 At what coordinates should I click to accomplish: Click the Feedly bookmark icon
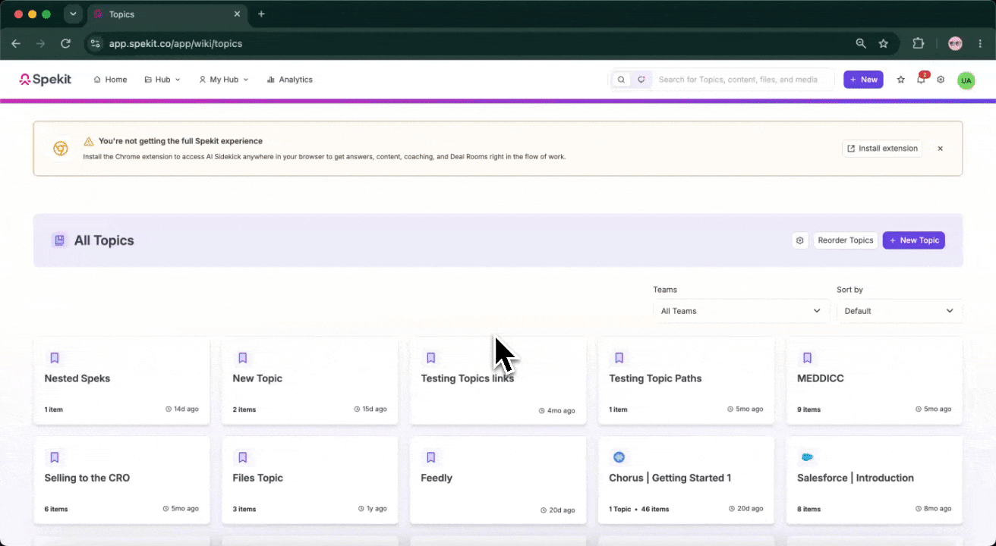point(431,457)
